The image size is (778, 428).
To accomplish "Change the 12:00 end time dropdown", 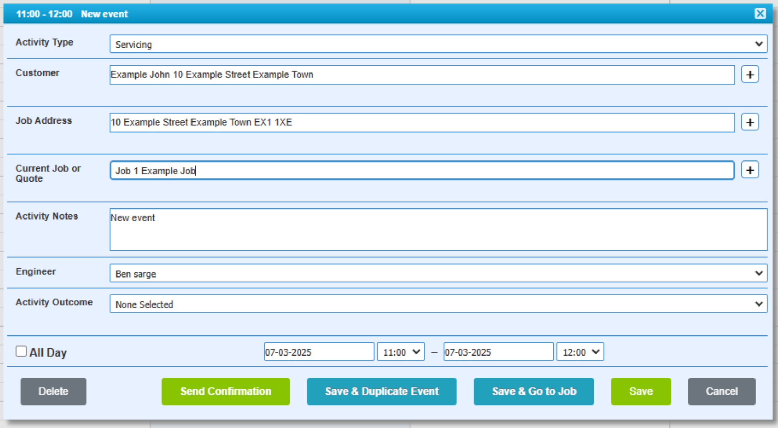I will [x=580, y=352].
